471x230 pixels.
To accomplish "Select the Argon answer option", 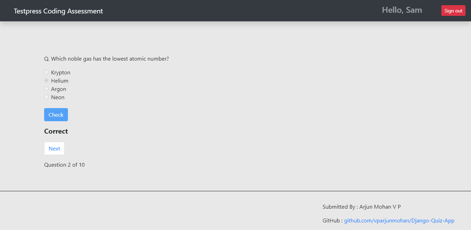I will [46, 88].
